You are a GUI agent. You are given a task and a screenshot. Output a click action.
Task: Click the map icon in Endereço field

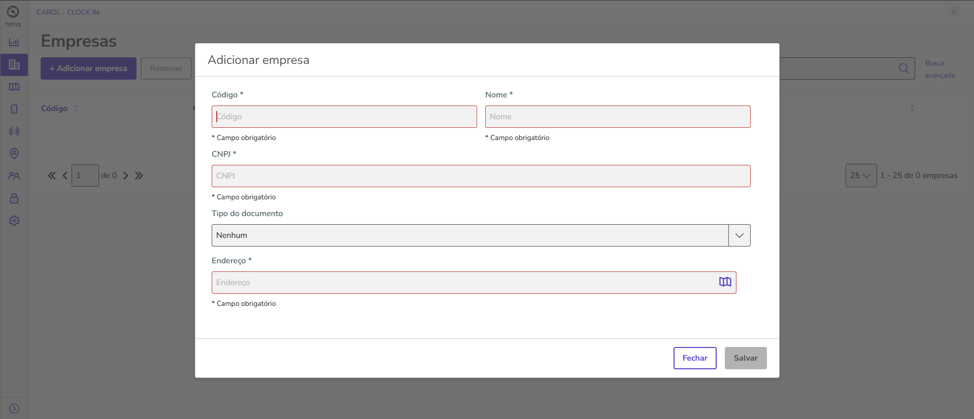click(725, 282)
